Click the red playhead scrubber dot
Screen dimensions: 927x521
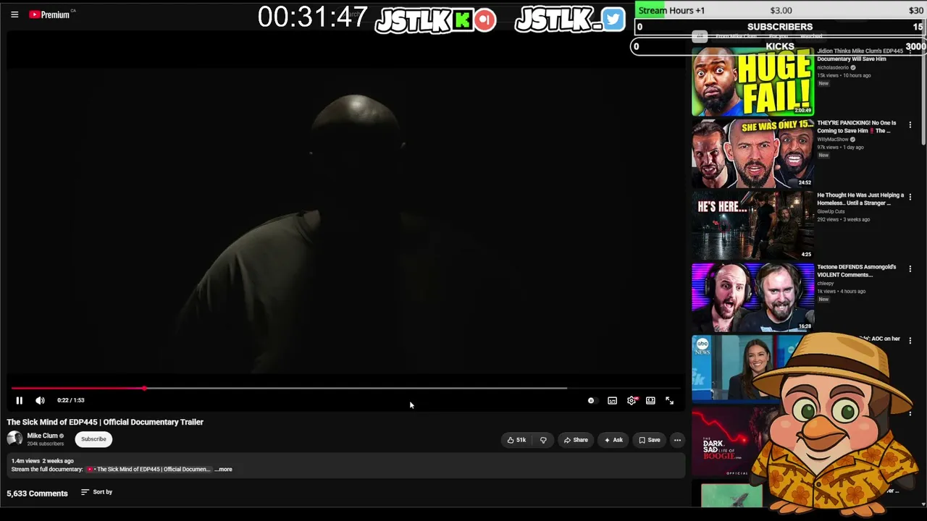(x=144, y=389)
